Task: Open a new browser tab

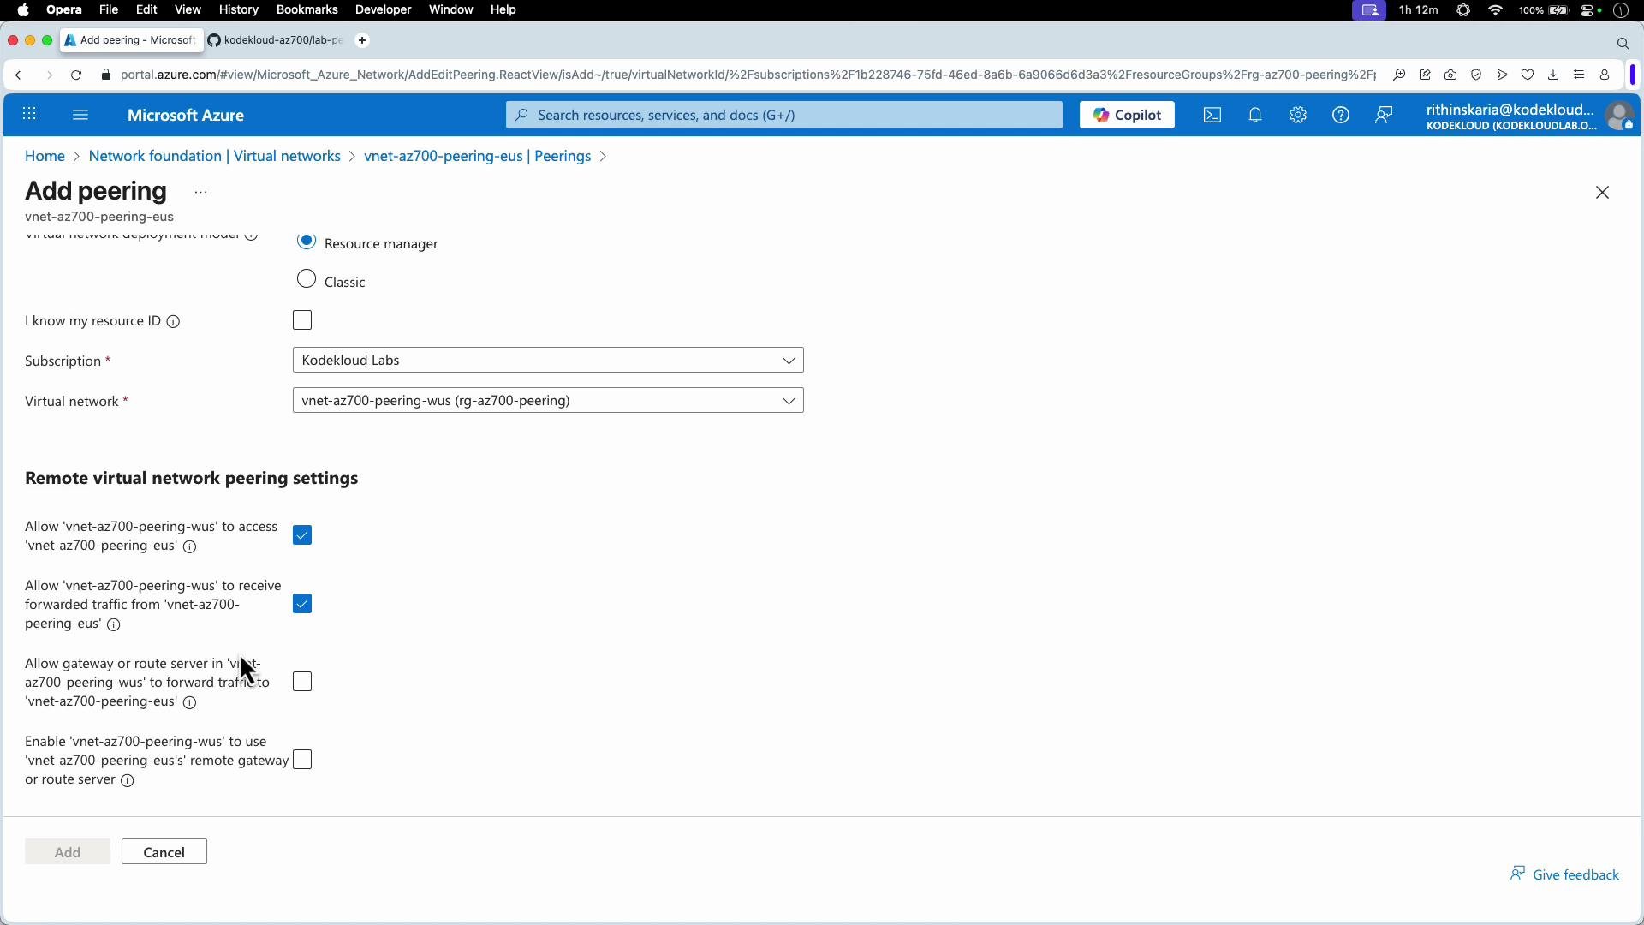Action: click(362, 40)
